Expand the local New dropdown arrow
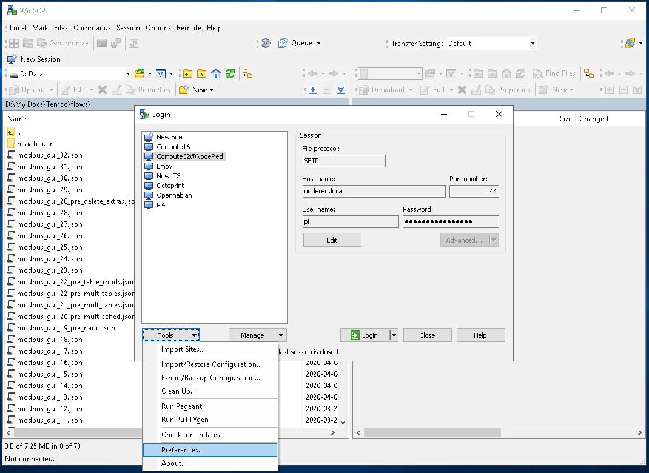The width and height of the screenshot is (649, 473). (x=211, y=90)
